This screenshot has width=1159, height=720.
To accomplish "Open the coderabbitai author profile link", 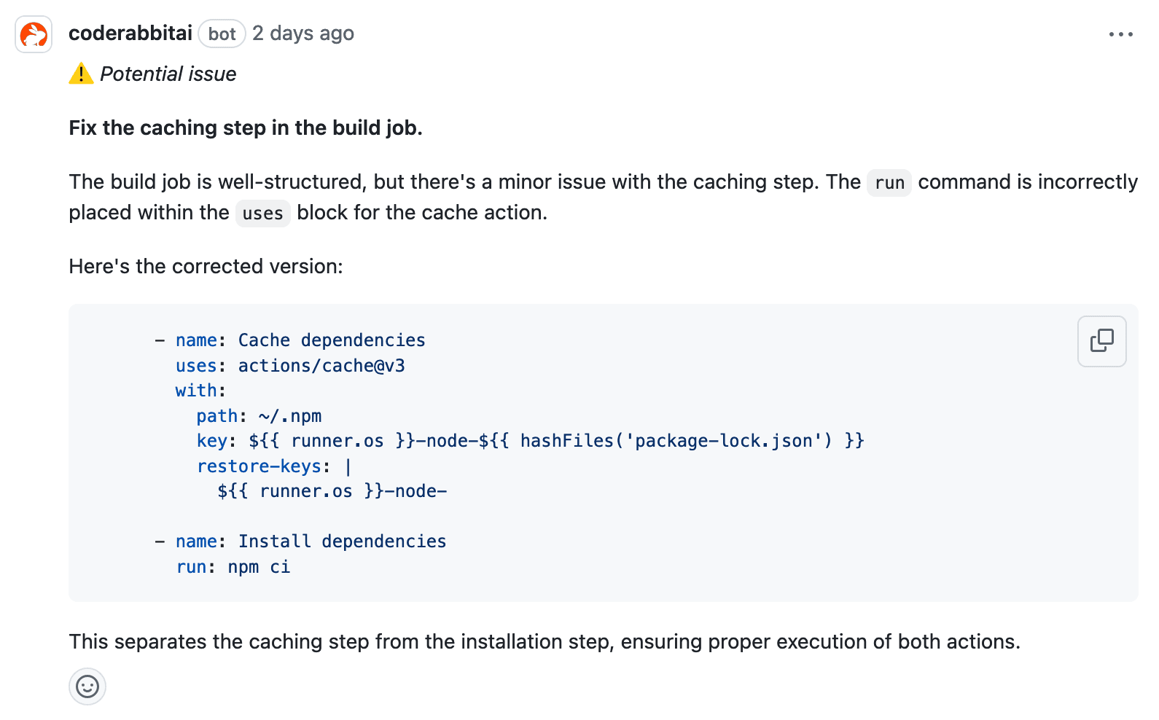I will 130,34.
